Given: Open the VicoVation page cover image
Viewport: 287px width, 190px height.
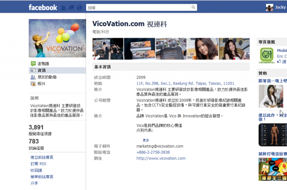Looking at the screenshot, I should 57,38.
